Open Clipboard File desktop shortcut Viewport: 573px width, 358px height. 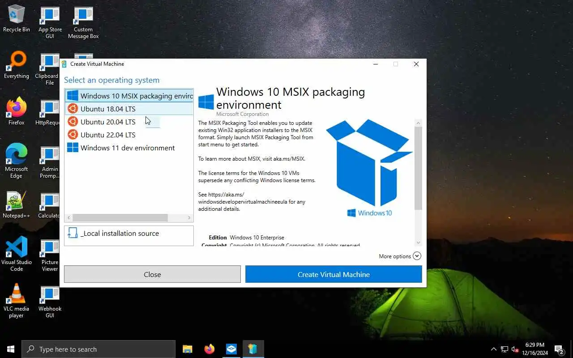48,69
